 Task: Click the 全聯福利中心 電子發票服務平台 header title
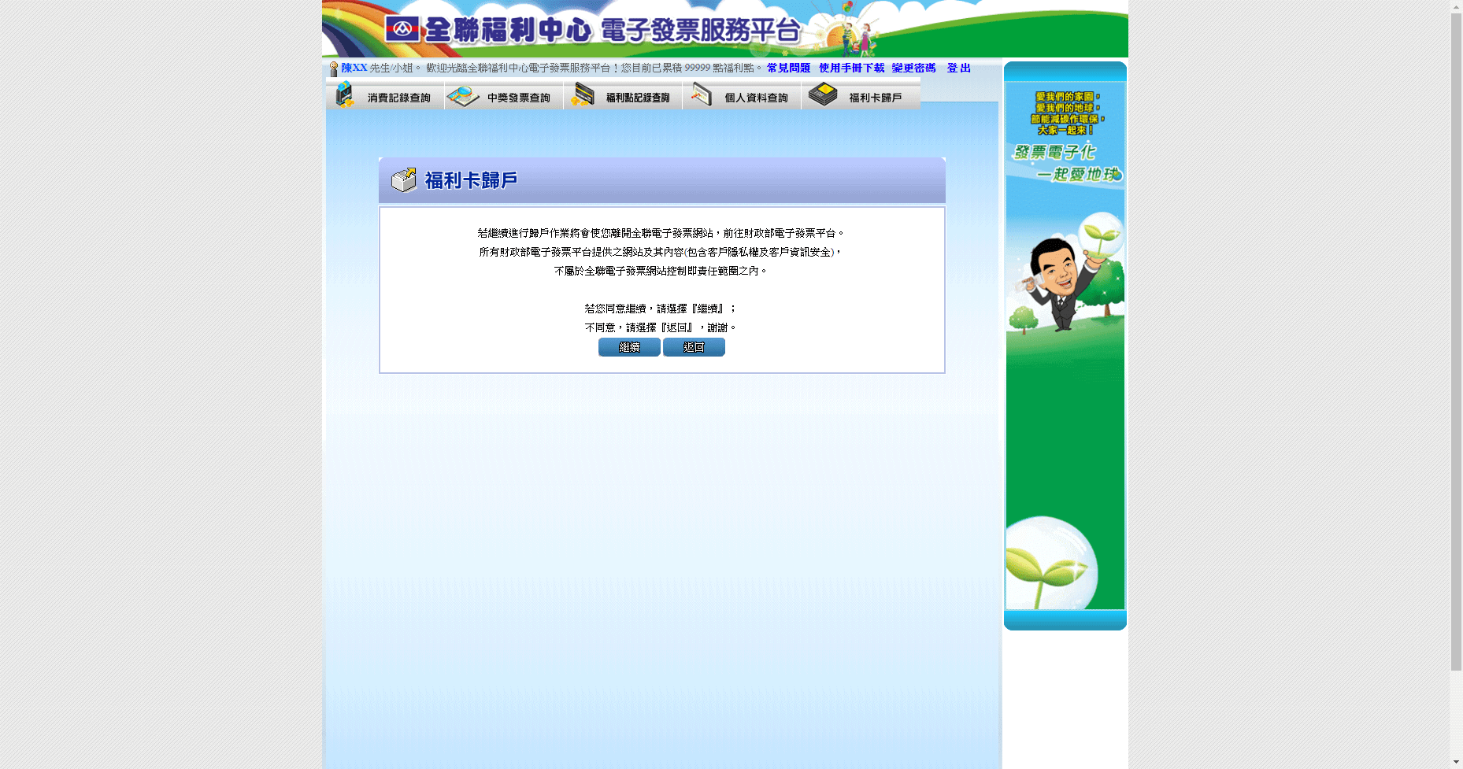pyautogui.click(x=612, y=30)
